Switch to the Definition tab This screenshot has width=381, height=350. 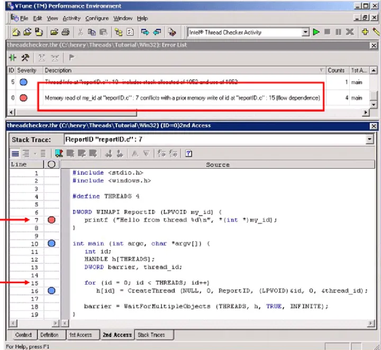(x=49, y=335)
